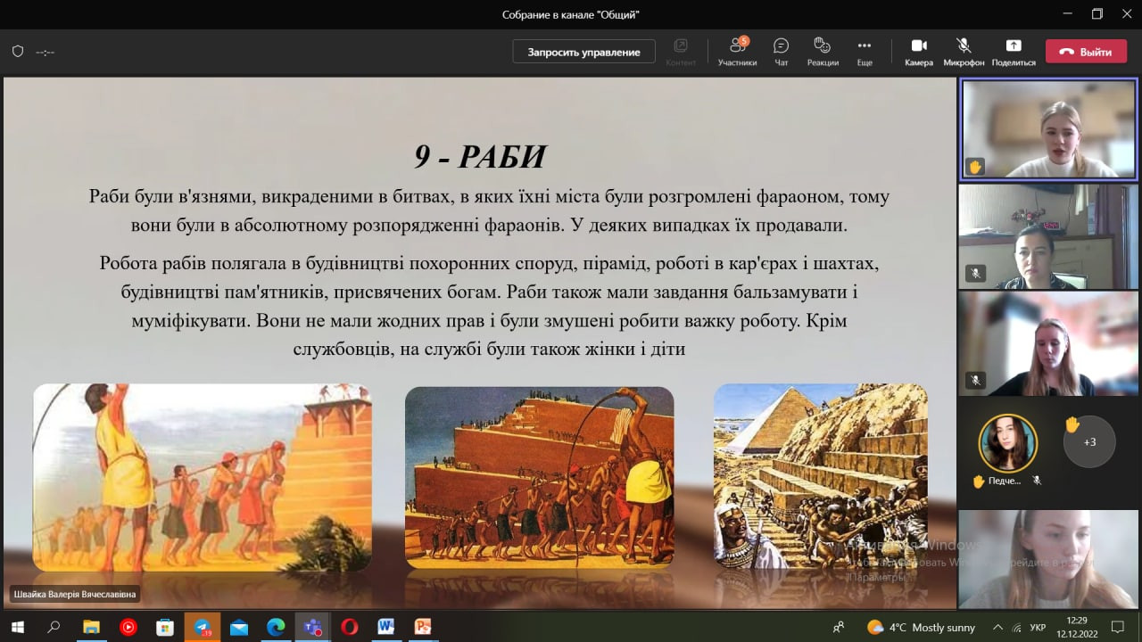Leave the meeting with Выйти
Viewport: 1142px width, 642px height.
1086,52
